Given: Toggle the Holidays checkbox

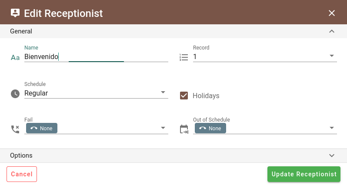Looking at the screenshot, I should pyautogui.click(x=184, y=96).
